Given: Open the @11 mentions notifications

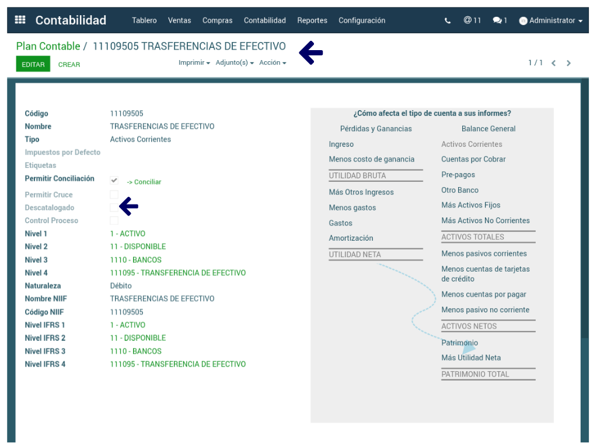Looking at the screenshot, I should click(x=472, y=20).
